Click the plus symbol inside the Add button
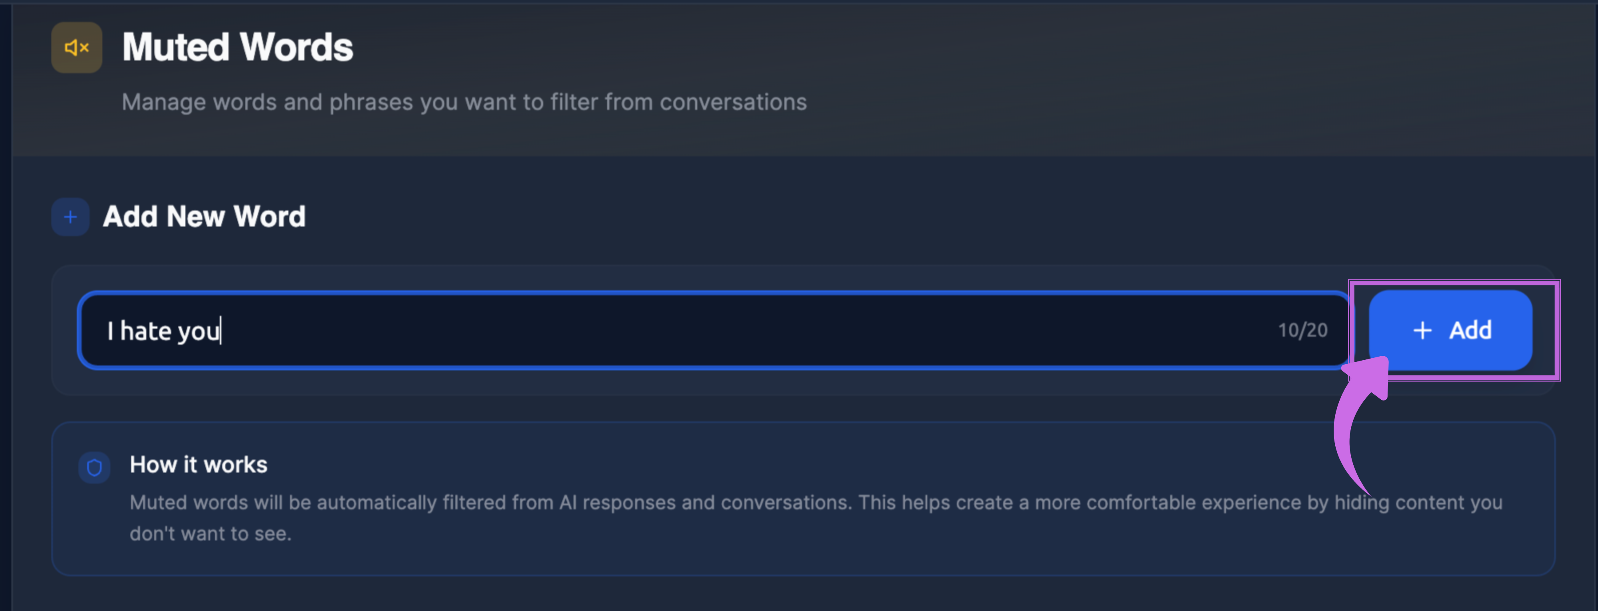The image size is (1598, 611). pyautogui.click(x=1422, y=331)
